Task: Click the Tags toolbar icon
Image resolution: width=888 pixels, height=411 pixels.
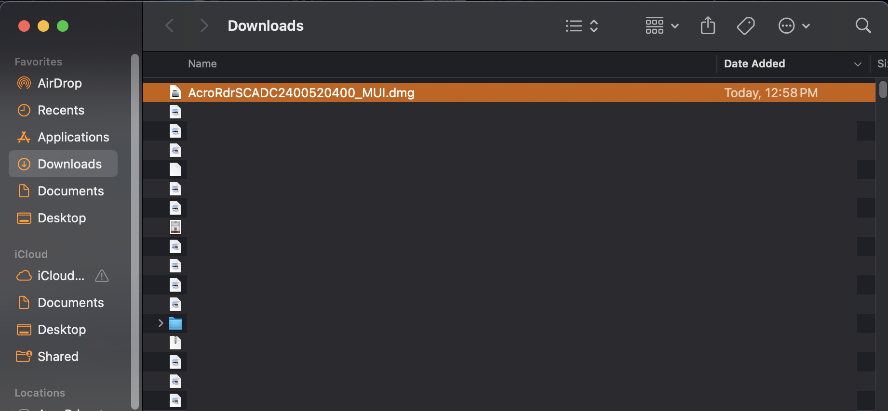Action: click(x=746, y=26)
